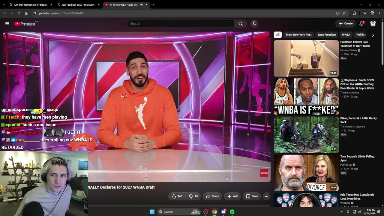The image size is (384, 216).
Task: Save the video to a playlist
Action: [252, 196]
